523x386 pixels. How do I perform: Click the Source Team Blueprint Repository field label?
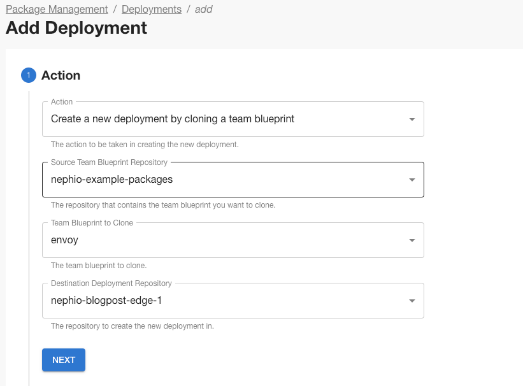(x=109, y=162)
